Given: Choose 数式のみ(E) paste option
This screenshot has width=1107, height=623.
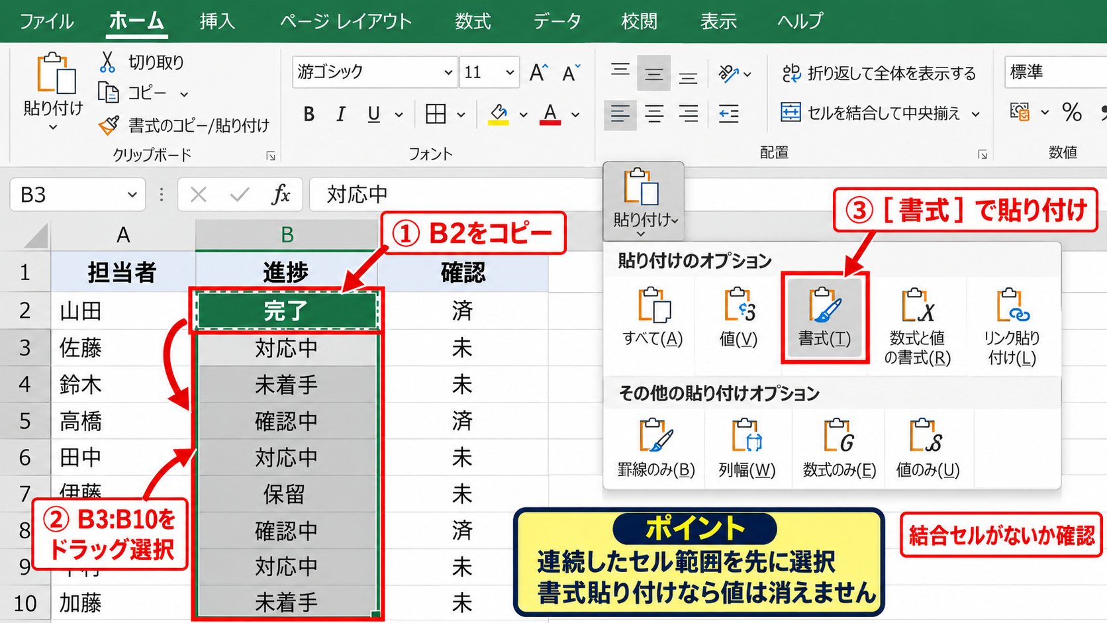Looking at the screenshot, I should pyautogui.click(x=839, y=448).
